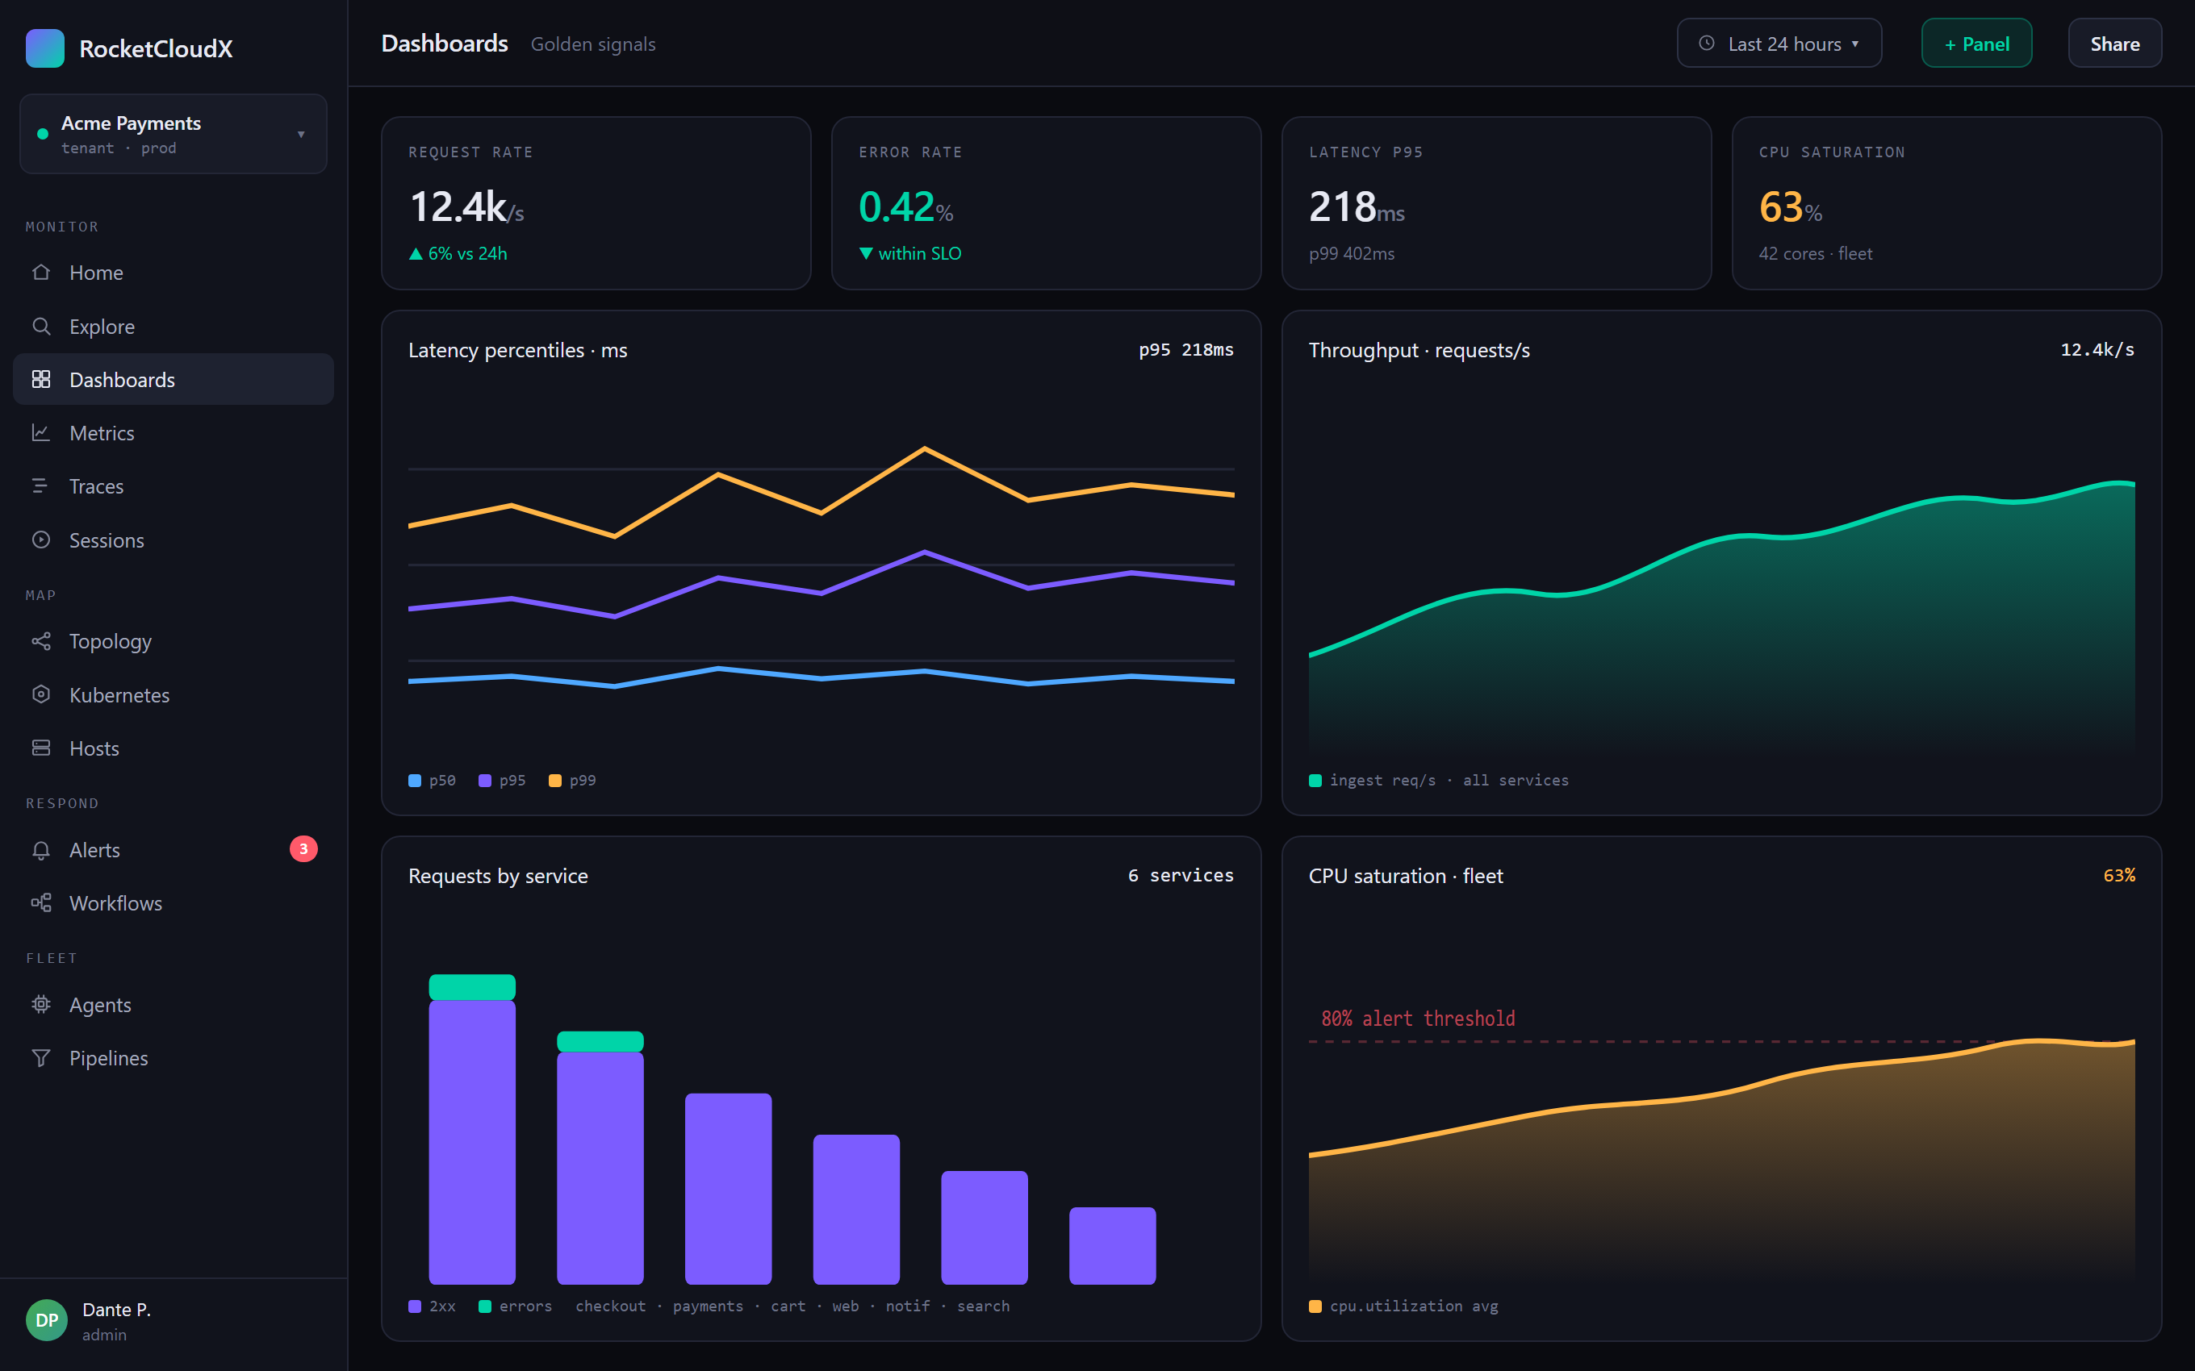Click the 80% alert threshold label

(x=1418, y=1019)
